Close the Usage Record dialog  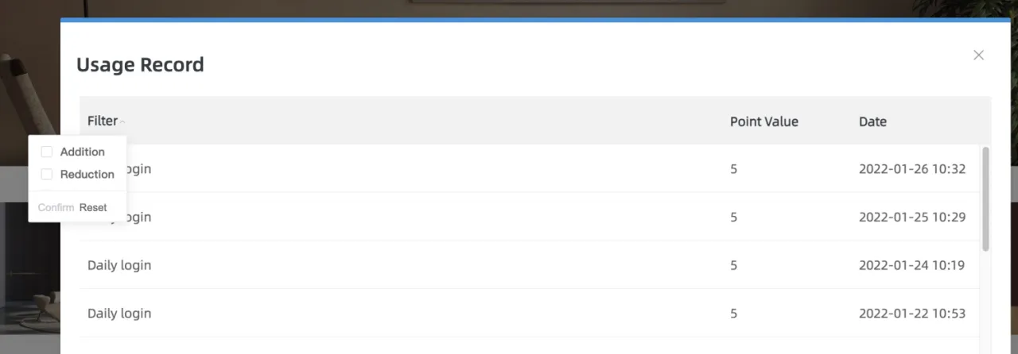pyautogui.click(x=979, y=55)
